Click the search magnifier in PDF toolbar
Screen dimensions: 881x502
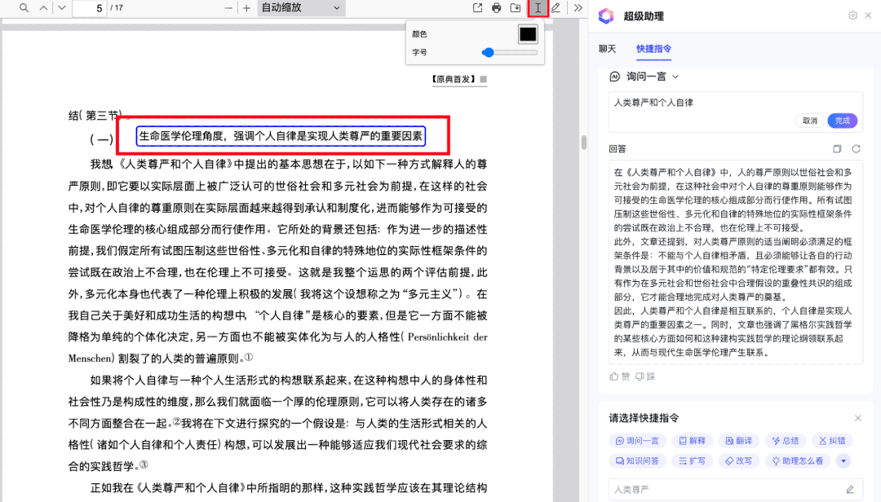(24, 8)
